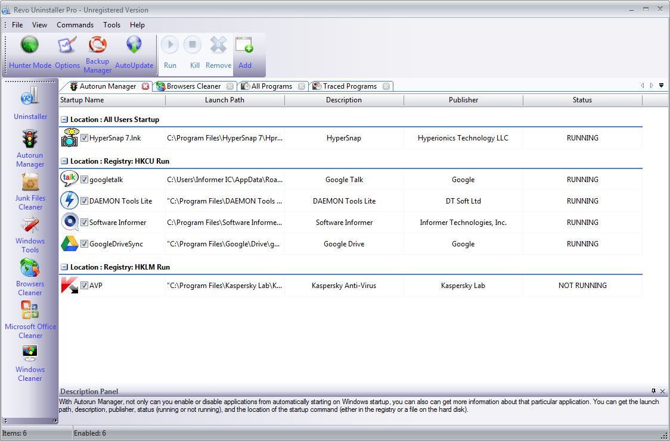Activate Hunter Mode
The height and width of the screenshot is (441, 670).
click(x=29, y=51)
